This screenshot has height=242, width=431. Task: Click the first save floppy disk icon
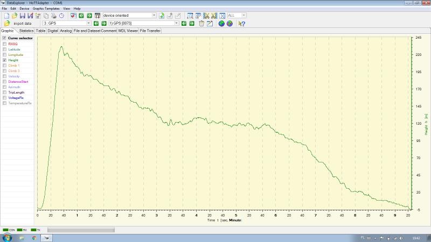(23, 16)
